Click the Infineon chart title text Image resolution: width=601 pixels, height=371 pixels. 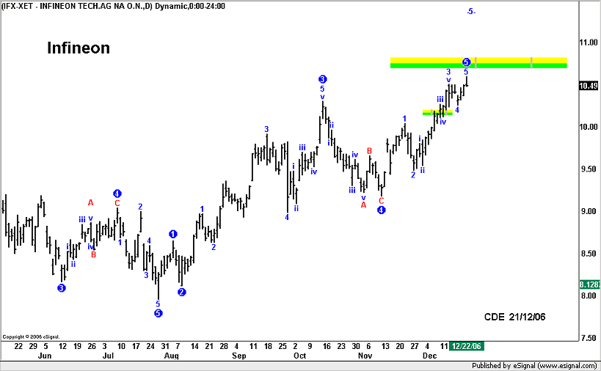coord(79,48)
